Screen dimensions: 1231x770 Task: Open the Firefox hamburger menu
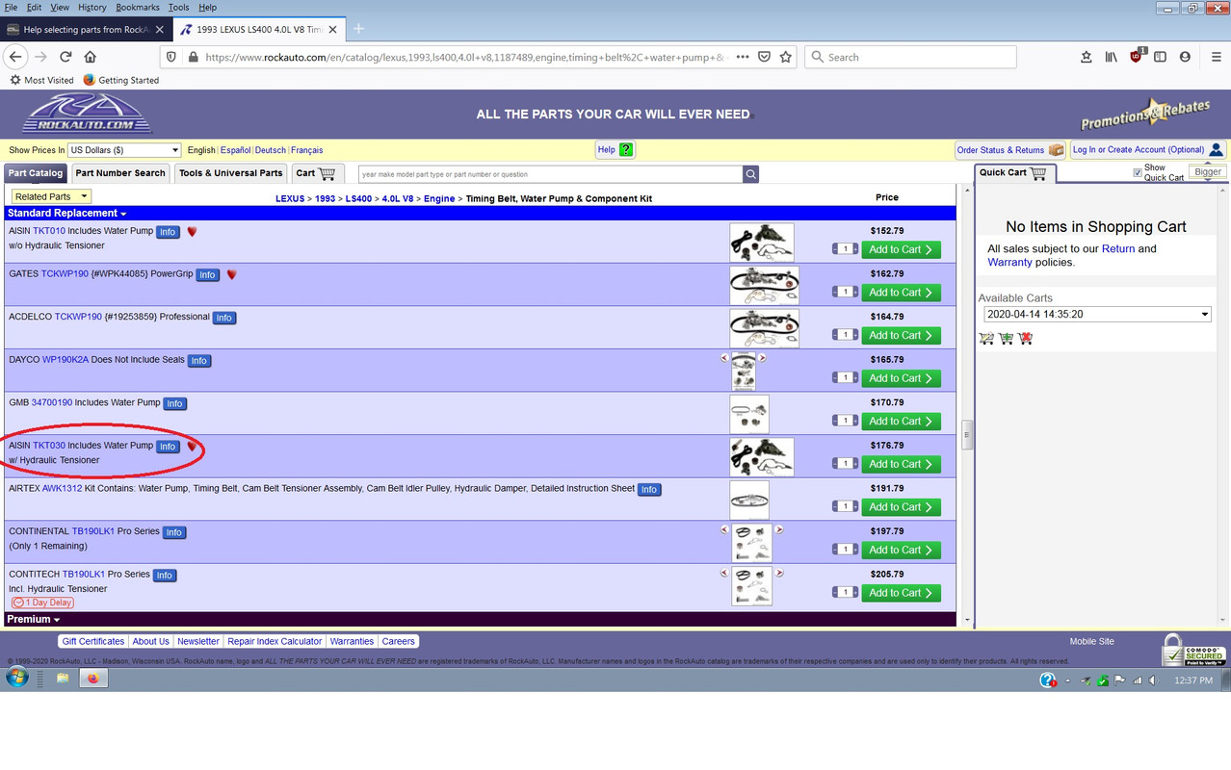pyautogui.click(x=1216, y=57)
